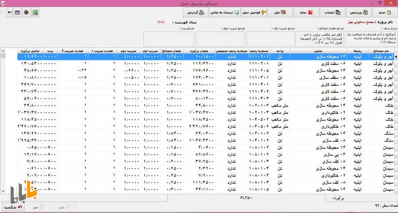Click coefficient expression cell ۰/۲۲

pos(73,70)
